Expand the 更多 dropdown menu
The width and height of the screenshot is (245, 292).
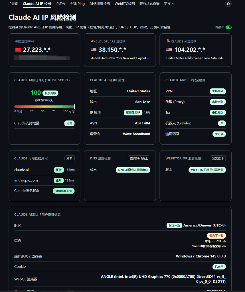(169, 4)
